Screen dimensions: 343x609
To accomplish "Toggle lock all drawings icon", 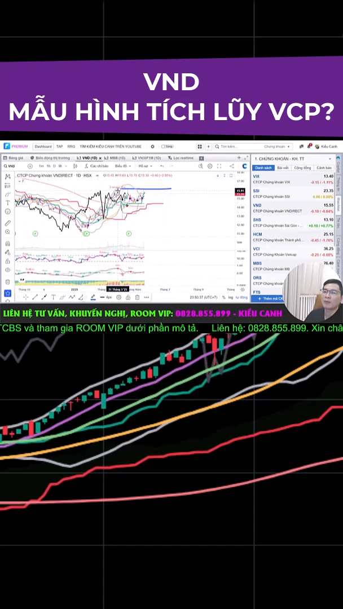I will [7, 261].
